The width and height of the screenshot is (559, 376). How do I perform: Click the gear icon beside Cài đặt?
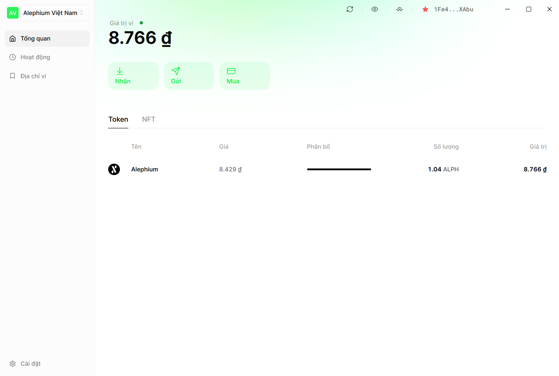13,364
